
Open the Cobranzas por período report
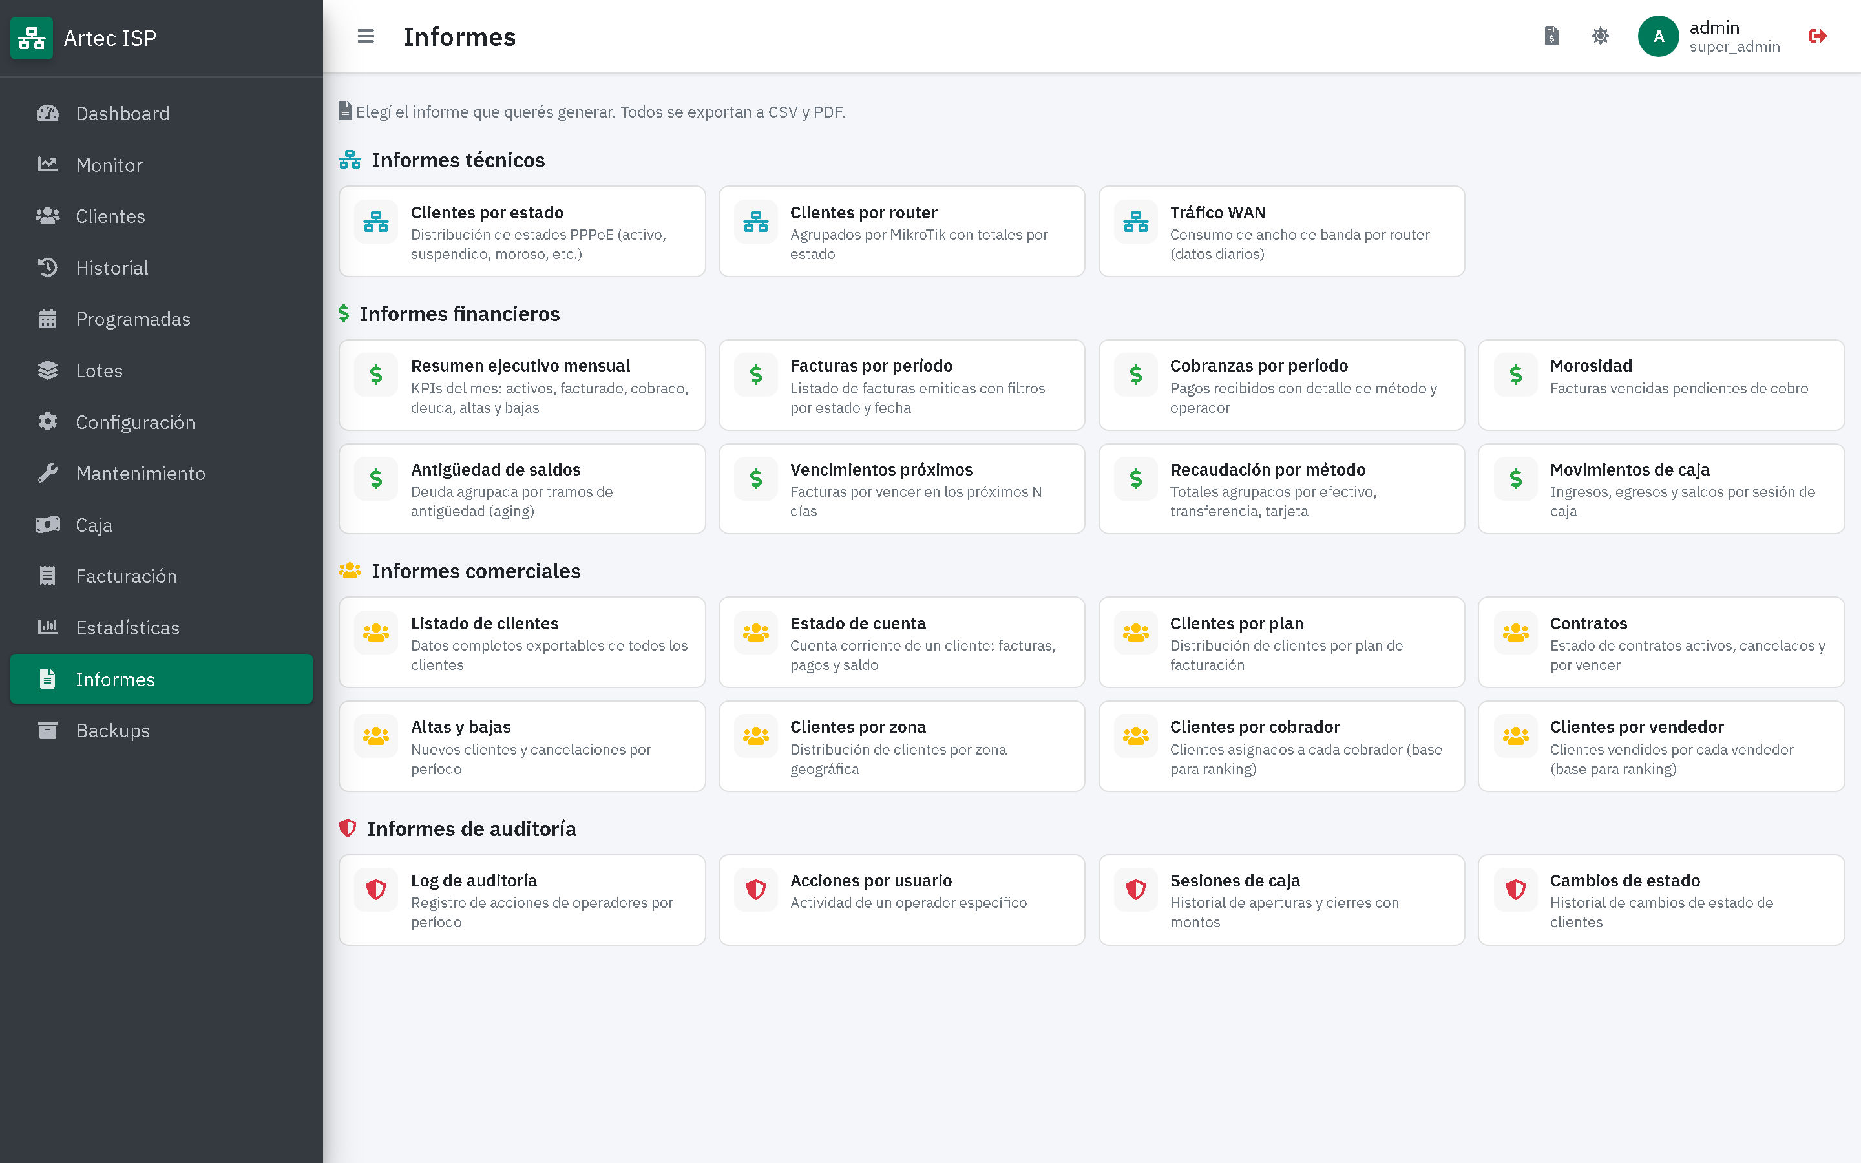(1282, 385)
